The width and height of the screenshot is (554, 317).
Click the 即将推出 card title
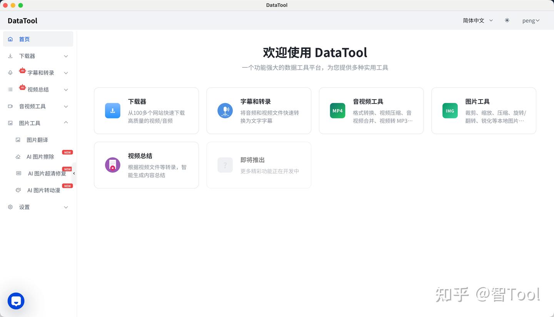point(252,160)
